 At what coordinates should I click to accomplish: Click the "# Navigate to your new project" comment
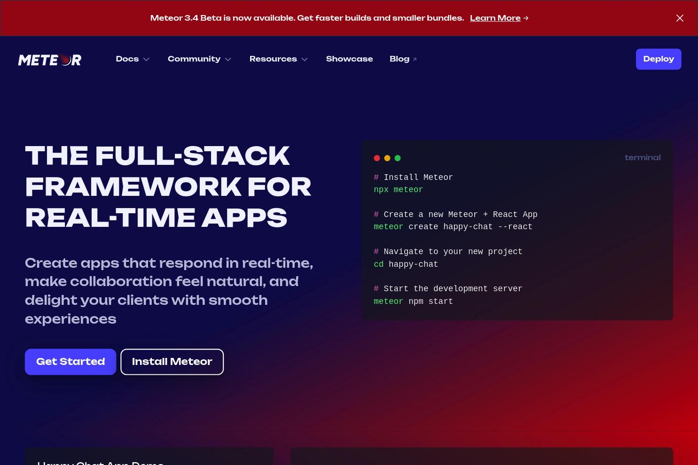(x=448, y=252)
